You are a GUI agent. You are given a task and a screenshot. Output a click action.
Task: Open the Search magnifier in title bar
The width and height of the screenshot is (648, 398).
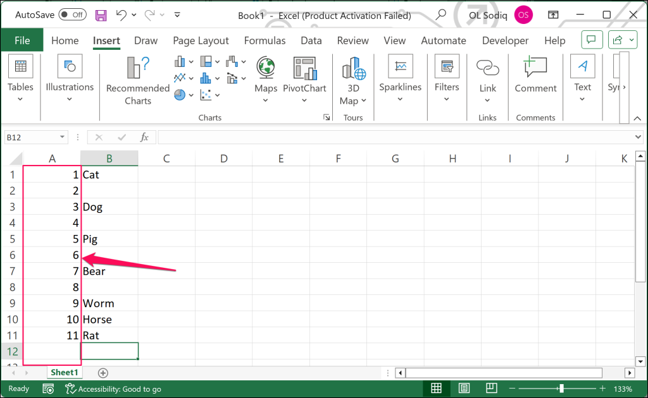[441, 15]
